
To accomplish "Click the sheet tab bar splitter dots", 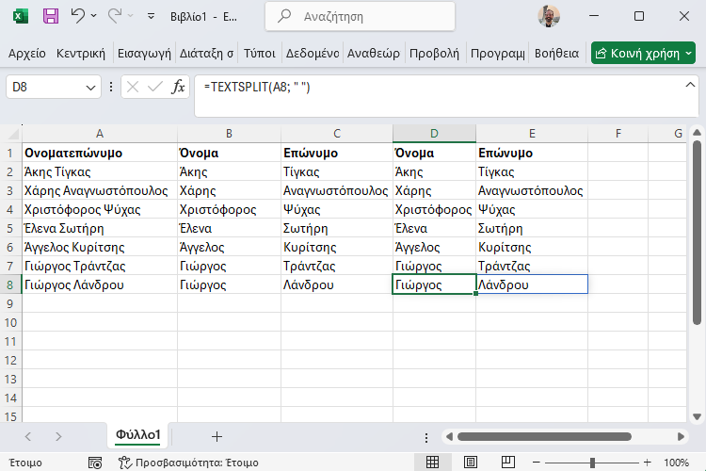I will tap(425, 437).
